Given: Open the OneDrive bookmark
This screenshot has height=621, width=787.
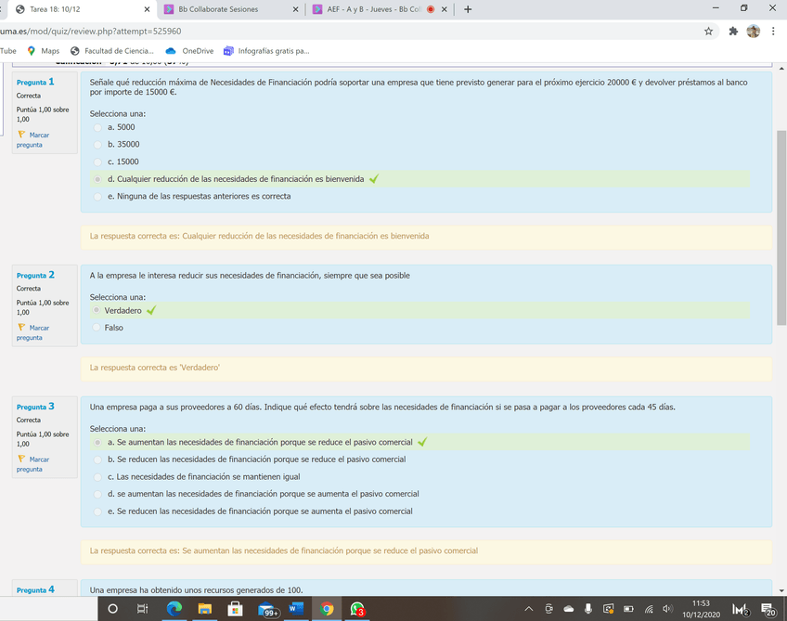Looking at the screenshot, I should tap(189, 51).
